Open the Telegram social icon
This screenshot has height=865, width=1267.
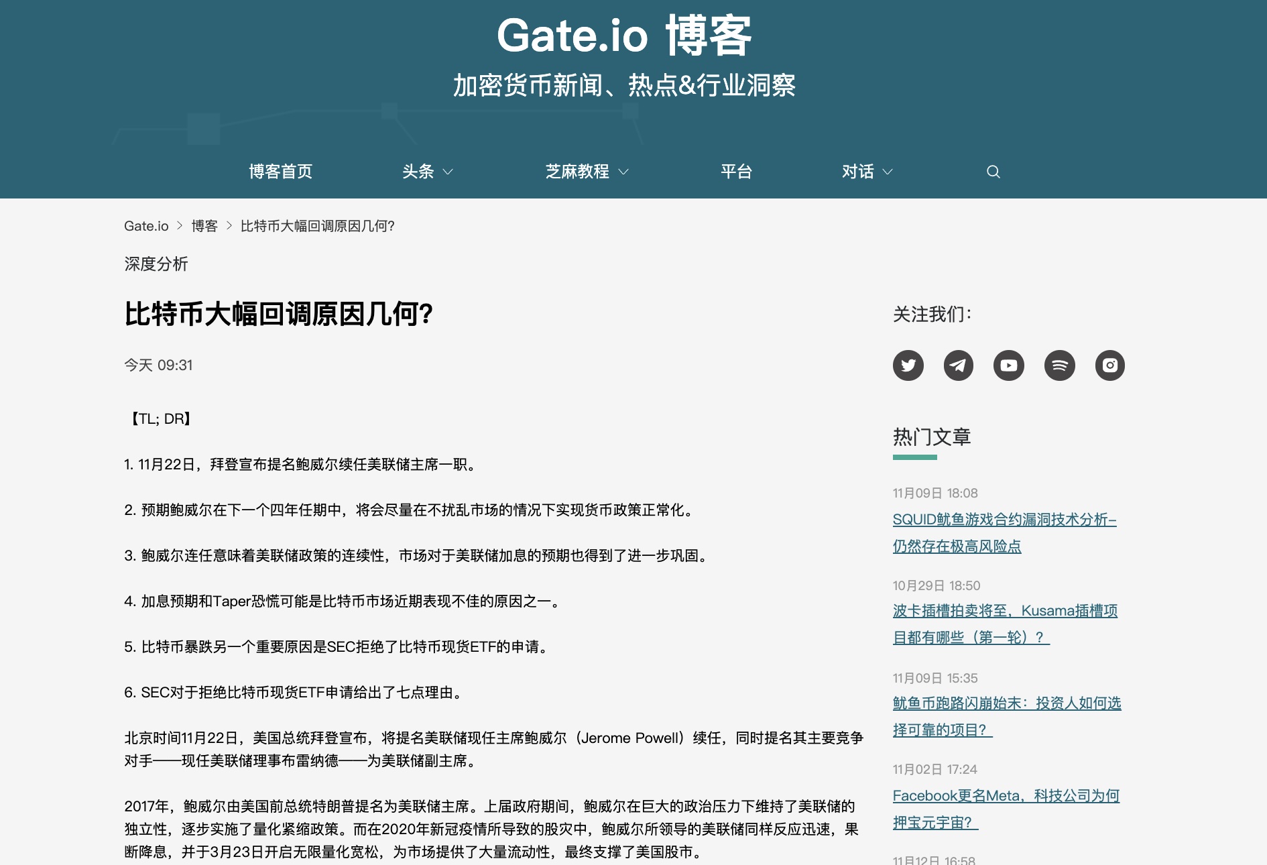pyautogui.click(x=958, y=365)
